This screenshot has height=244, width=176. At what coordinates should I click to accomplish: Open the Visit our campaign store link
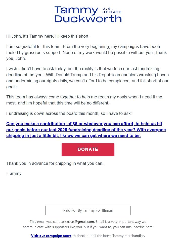pyautogui.click(x=51, y=236)
